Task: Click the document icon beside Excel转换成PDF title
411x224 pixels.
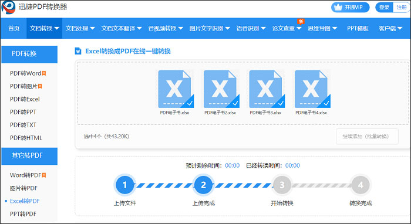Action: tap(78, 51)
